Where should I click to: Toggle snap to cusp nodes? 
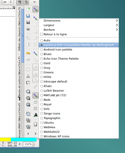click(x=36, y=73)
